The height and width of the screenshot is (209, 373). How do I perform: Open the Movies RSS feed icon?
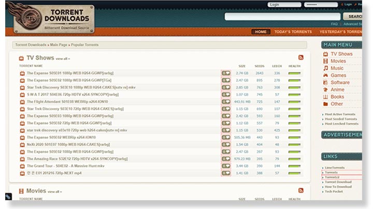tap(301, 190)
